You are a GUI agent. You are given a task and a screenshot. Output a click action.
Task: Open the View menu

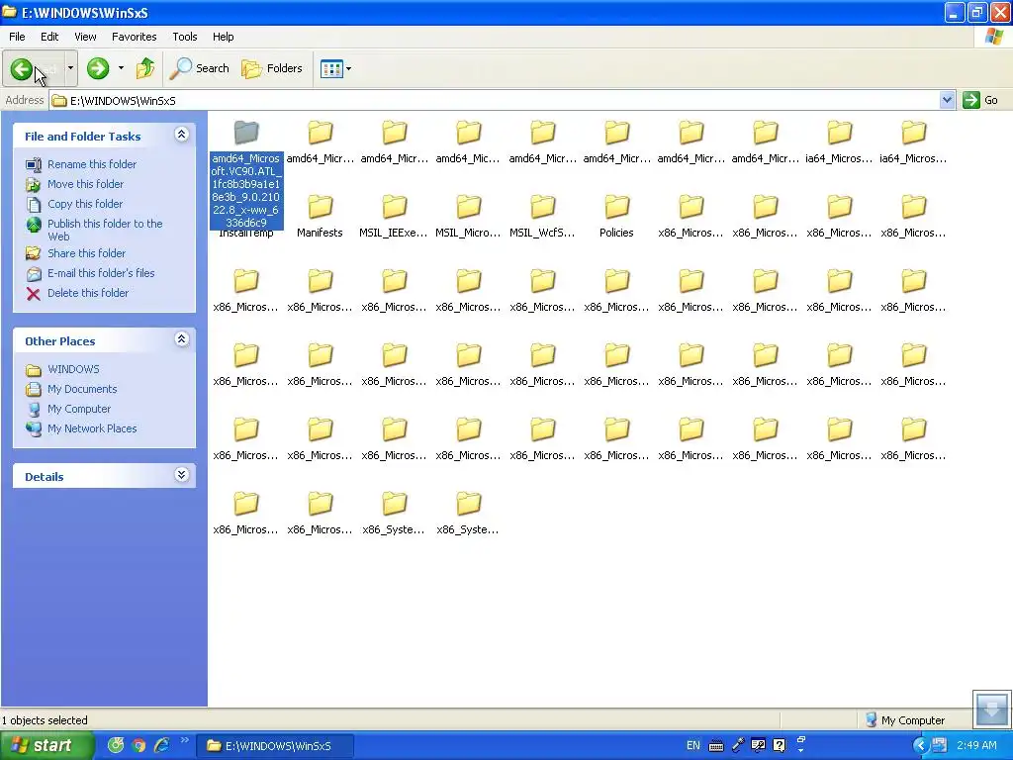click(x=85, y=37)
